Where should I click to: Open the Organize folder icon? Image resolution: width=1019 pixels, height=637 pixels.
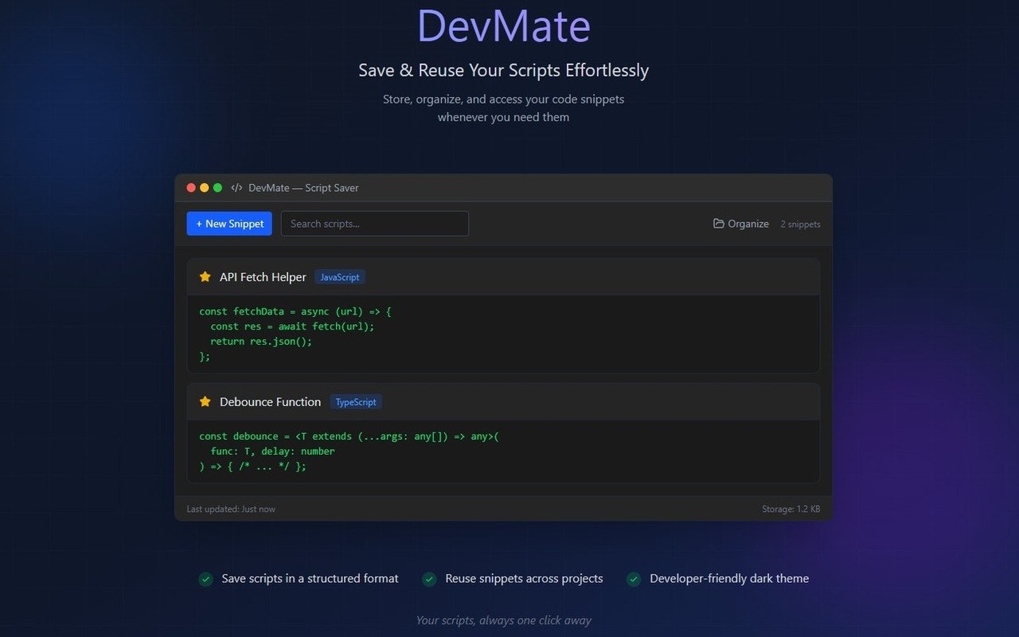[x=719, y=224]
